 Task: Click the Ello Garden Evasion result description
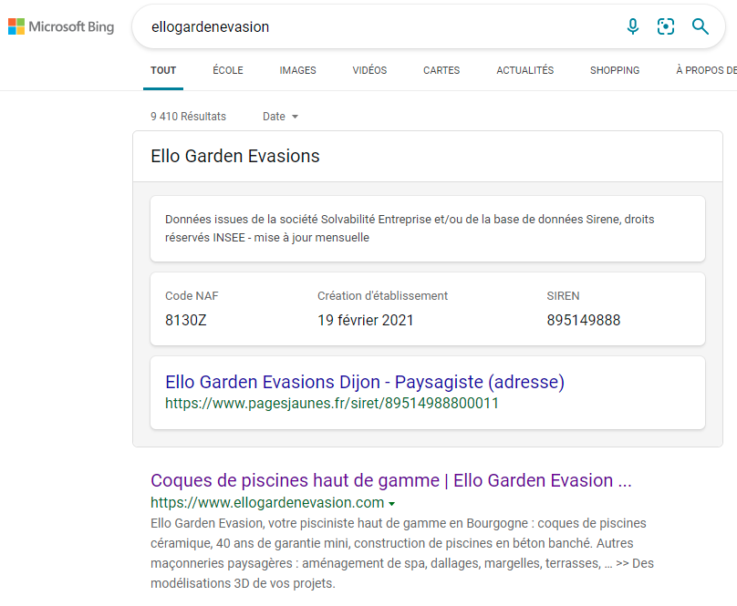(x=402, y=553)
